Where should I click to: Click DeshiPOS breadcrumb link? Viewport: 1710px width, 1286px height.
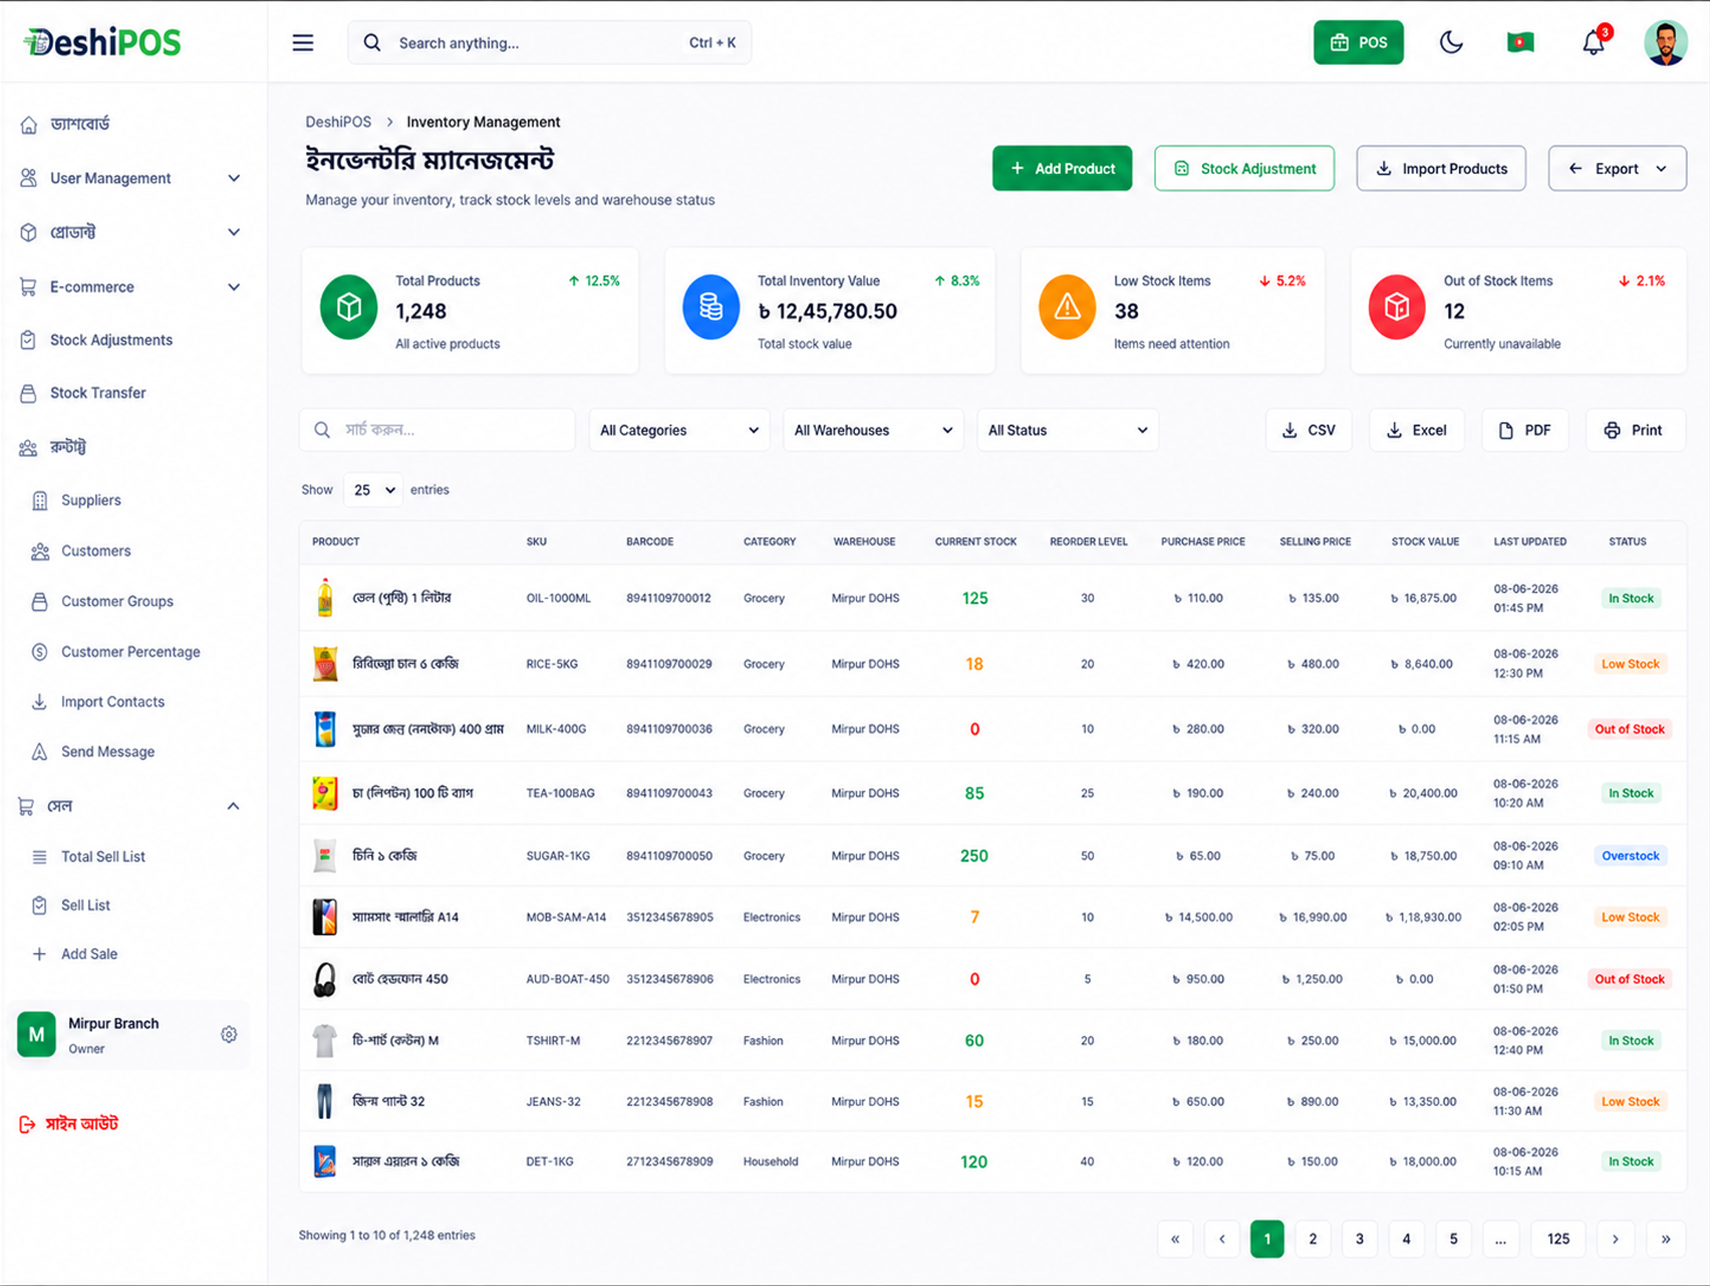(x=338, y=122)
